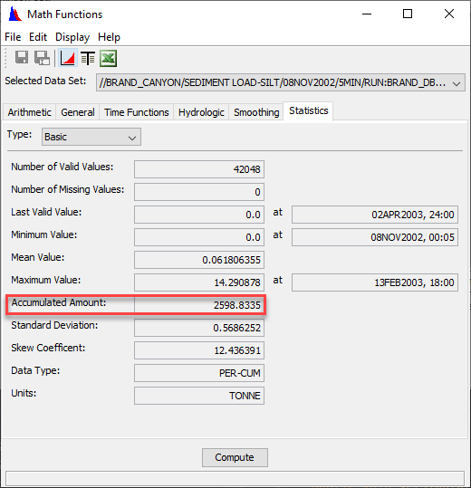
Task: Click the Save As toolbar icon
Action: pos(42,58)
